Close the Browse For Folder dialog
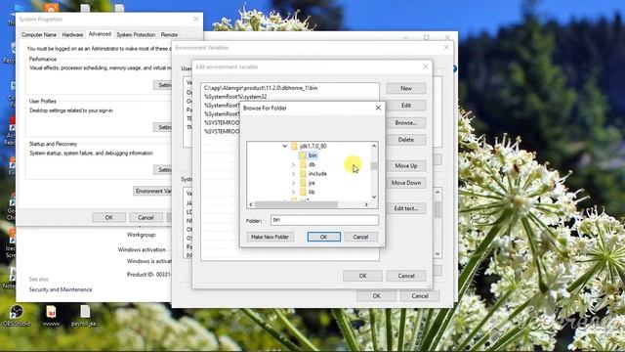The height and width of the screenshot is (352, 625). pos(378,108)
